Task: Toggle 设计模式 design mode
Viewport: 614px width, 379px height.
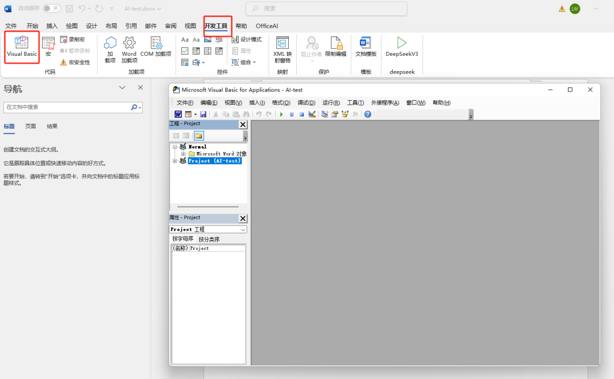Action: (247, 39)
